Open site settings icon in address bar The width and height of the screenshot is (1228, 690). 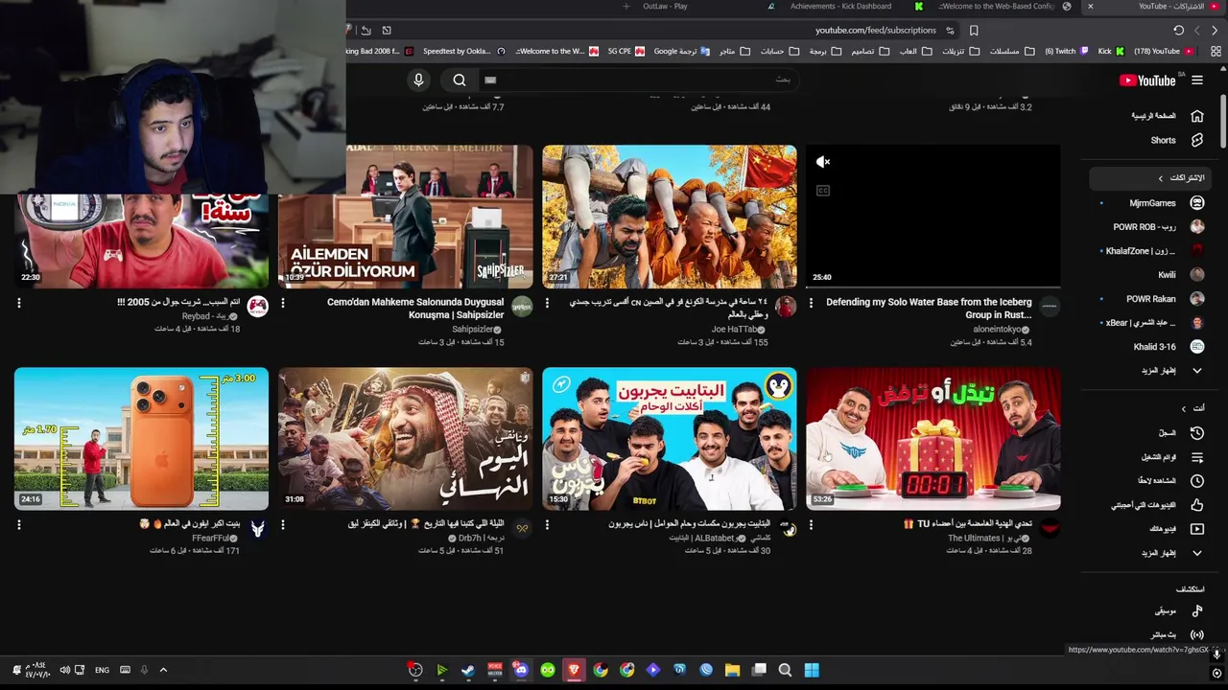[x=950, y=31]
